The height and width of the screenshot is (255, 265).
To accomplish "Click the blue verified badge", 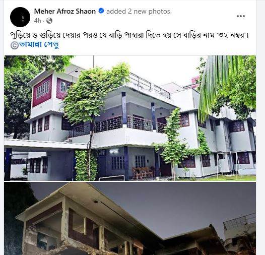I will 101,11.
